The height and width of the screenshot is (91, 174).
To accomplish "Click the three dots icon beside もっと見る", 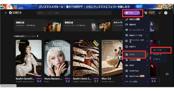I will [x=127, y=82].
